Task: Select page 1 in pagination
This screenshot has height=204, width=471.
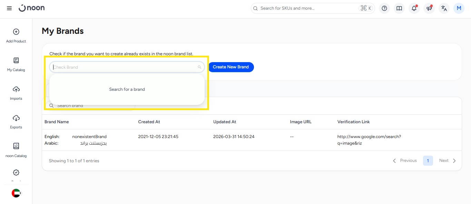Action: (x=428, y=161)
